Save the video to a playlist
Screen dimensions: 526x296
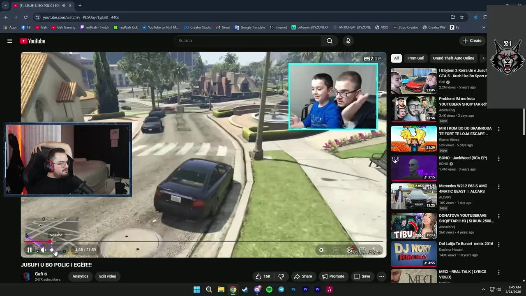click(x=362, y=276)
